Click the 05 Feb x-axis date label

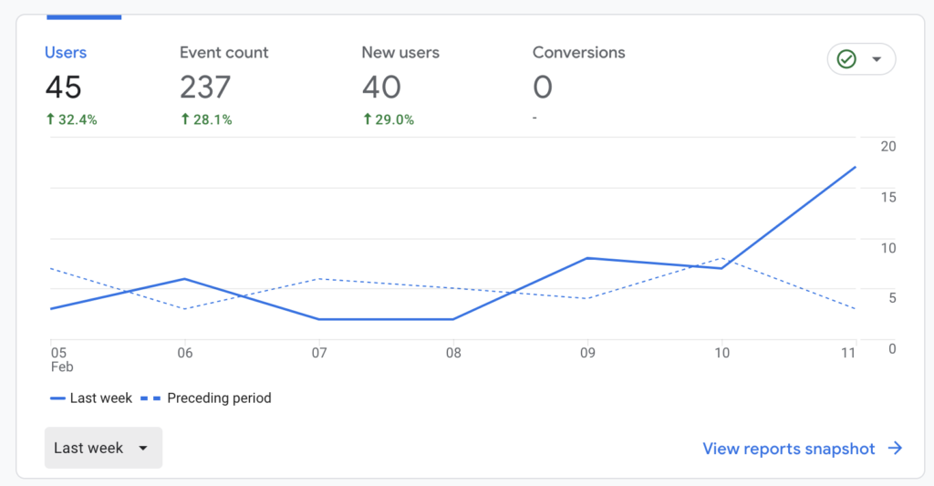tap(60, 359)
